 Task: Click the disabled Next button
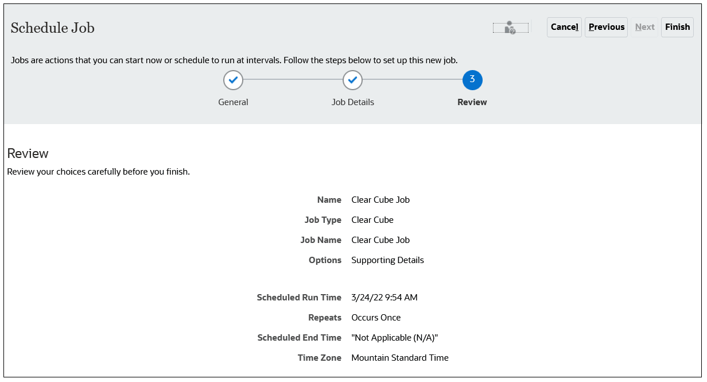[644, 27]
